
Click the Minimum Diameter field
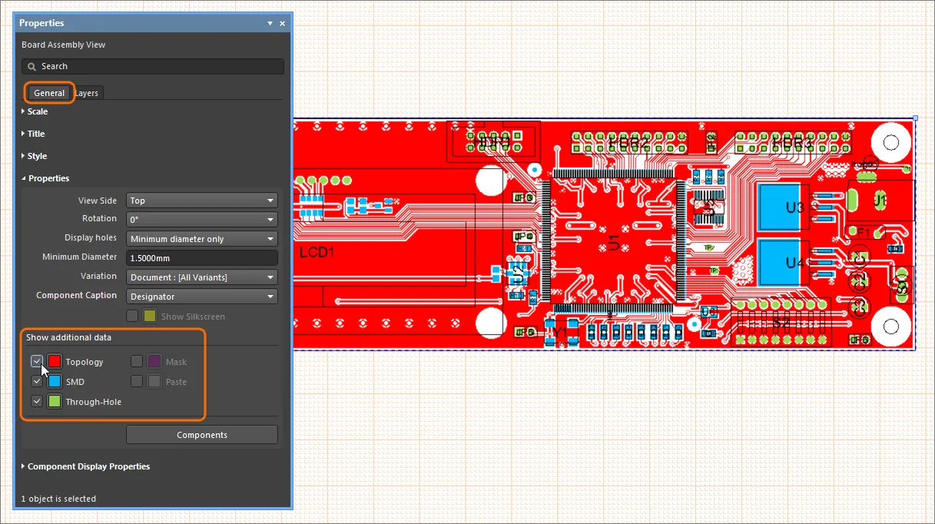tap(202, 258)
